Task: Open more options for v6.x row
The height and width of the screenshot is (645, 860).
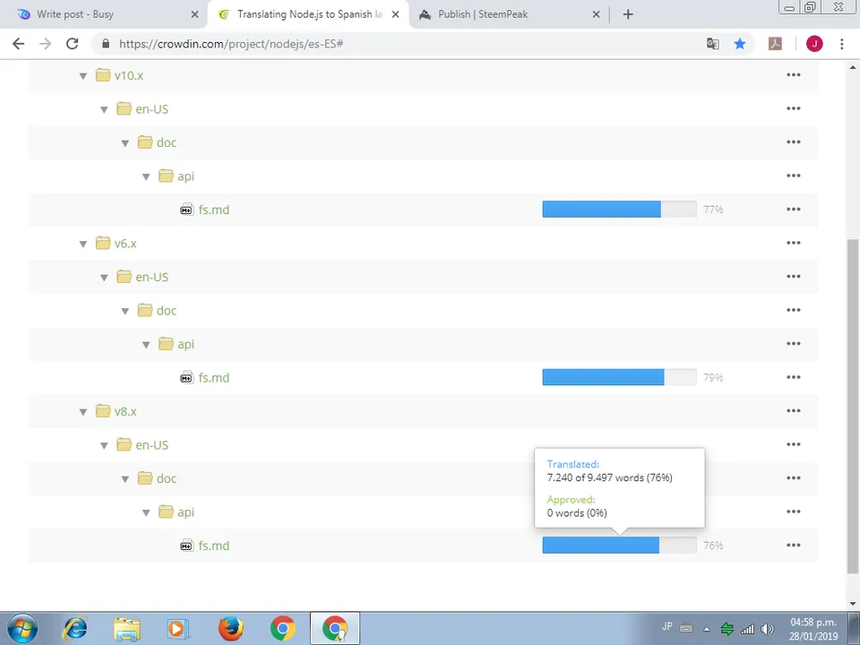Action: [x=794, y=243]
